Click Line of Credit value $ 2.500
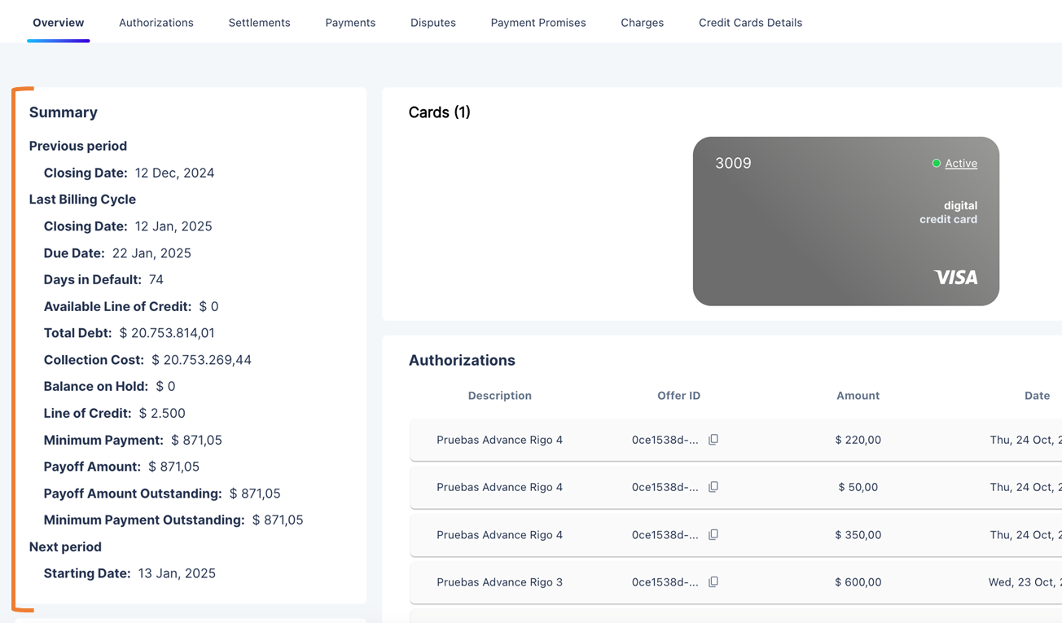Image resolution: width=1062 pixels, height=623 pixels. click(162, 414)
